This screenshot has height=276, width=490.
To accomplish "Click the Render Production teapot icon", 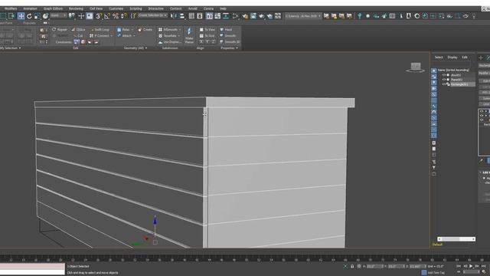I will point(262,16).
